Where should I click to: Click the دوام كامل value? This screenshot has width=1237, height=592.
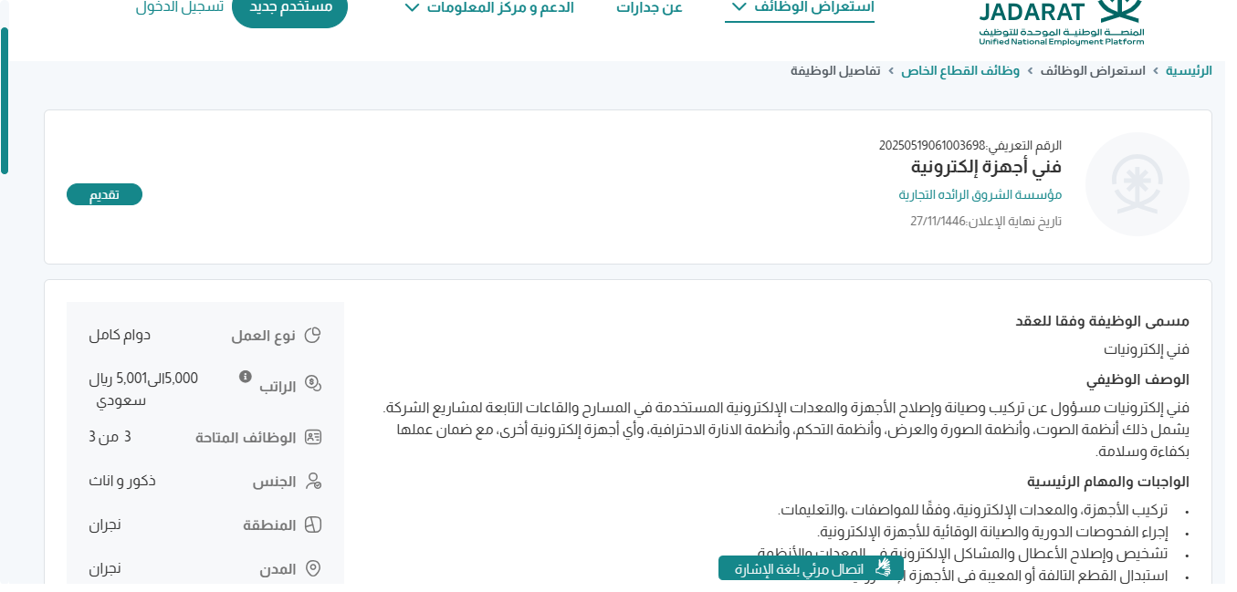click(x=120, y=335)
